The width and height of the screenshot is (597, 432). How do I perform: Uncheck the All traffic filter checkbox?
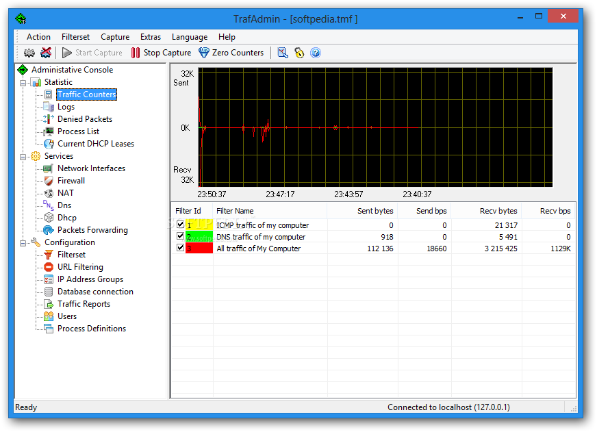coord(181,248)
